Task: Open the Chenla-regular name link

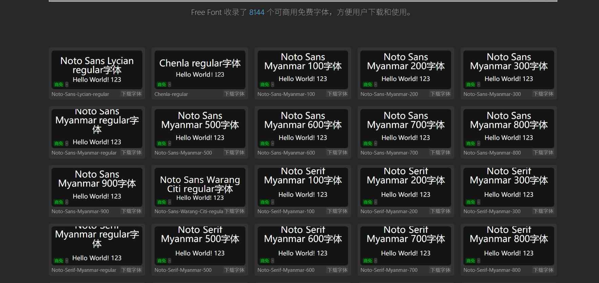Action: 171,94
